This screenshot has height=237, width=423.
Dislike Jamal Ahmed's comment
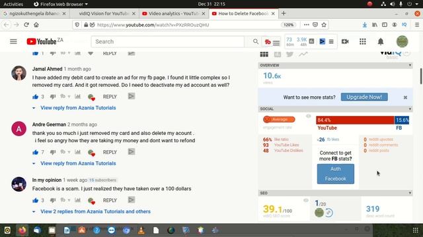53,97
